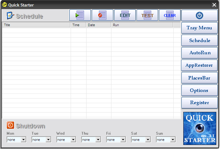The image size is (220, 149).
Task: Switch to the Schedule section in sidebar
Action: pos(199,41)
